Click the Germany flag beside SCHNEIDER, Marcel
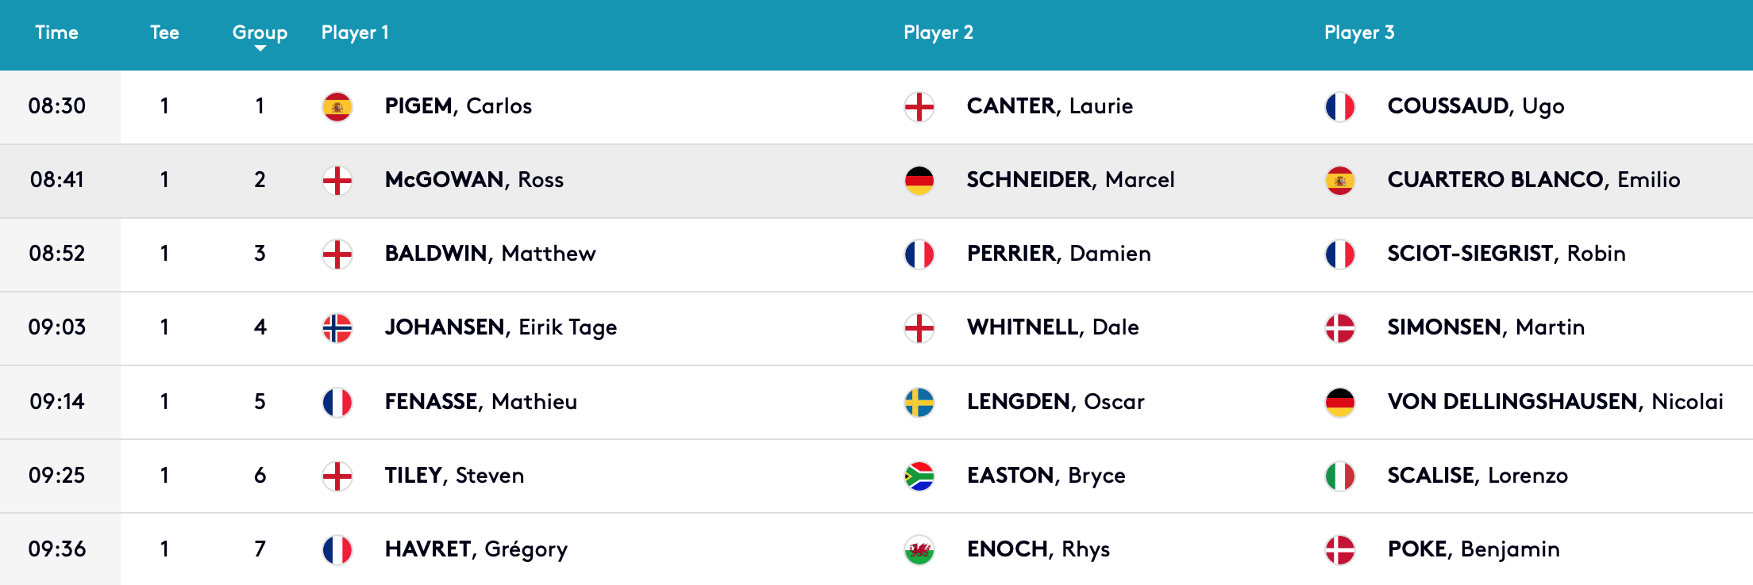Screen dimensions: 1753x585 tap(919, 181)
